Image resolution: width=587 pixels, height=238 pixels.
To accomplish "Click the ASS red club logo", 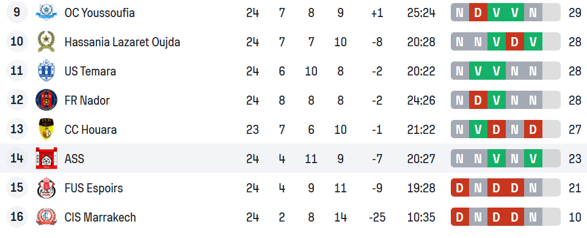I will click(x=46, y=158).
